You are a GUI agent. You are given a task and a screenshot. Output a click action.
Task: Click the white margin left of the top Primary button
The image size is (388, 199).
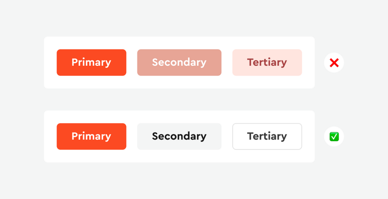tap(50, 62)
